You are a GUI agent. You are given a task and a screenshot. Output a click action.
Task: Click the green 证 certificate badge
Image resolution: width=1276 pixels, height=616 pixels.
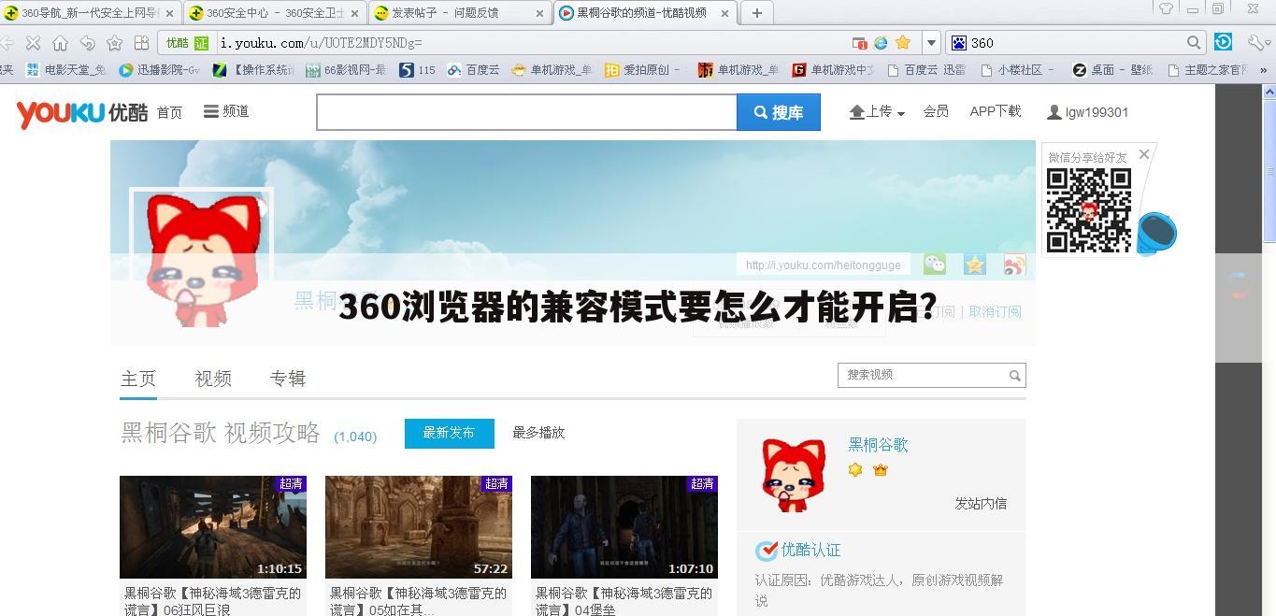[202, 43]
